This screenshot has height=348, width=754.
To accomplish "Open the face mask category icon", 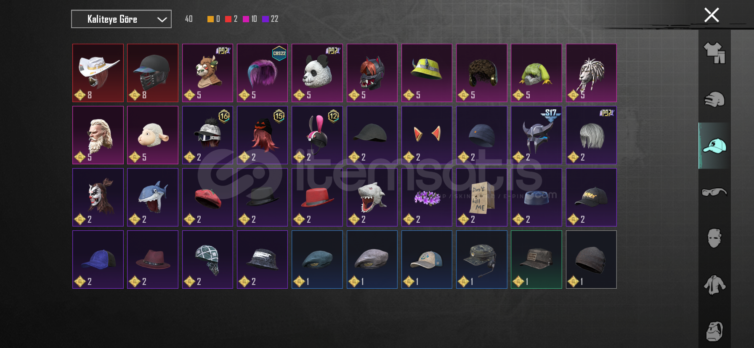I will click(714, 238).
